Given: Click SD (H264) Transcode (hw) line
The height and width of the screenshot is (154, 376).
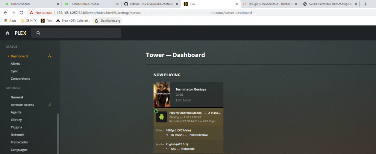Looking at the screenshot, I should coord(189,135).
